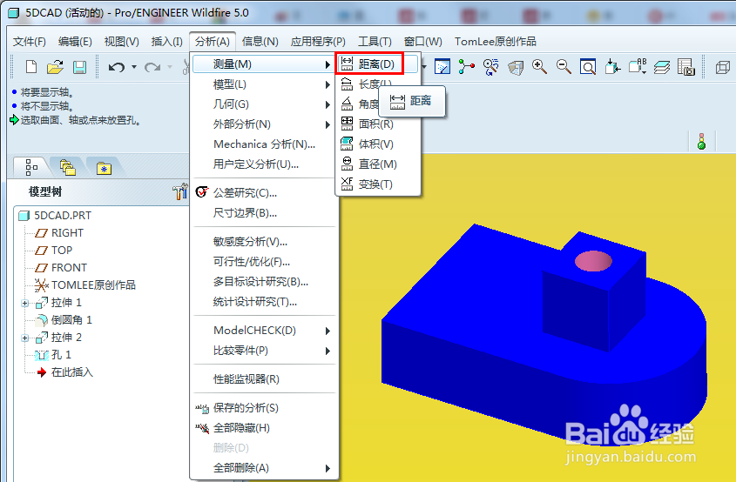Open 公差研究(C)... tolerance study
This screenshot has width=736, height=482.
[264, 192]
